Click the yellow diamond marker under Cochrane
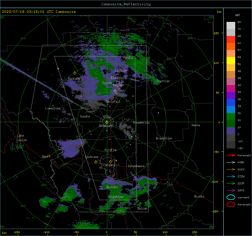 pyautogui.click(x=96, y=162)
